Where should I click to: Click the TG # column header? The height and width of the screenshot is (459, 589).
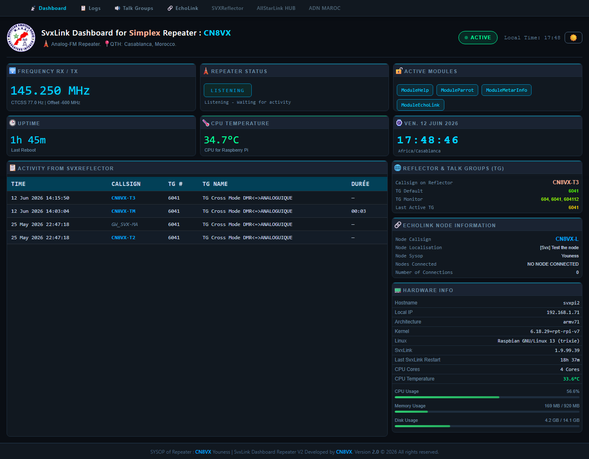(x=175, y=184)
